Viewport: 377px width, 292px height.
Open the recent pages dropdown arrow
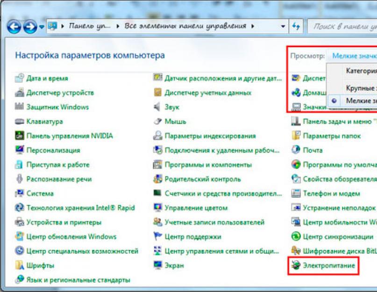(x=42, y=27)
